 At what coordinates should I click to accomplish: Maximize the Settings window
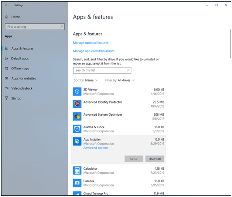(x=216, y=5)
